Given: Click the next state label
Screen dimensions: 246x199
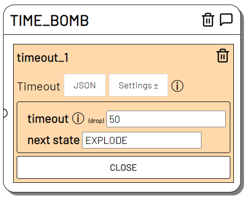Looking at the screenshot, I should (x=54, y=140).
